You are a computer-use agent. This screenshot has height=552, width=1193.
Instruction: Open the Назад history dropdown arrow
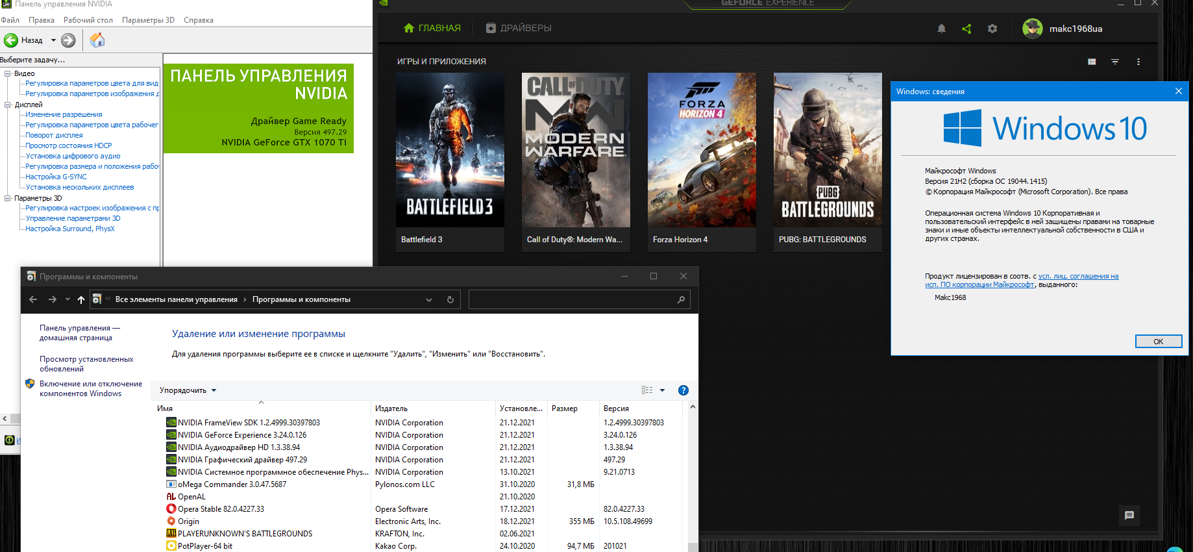tap(53, 40)
